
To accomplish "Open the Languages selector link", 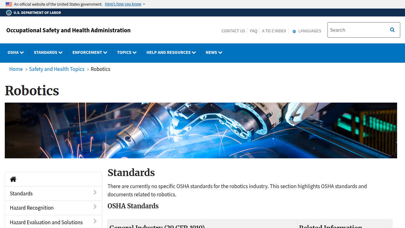I will coord(307,31).
